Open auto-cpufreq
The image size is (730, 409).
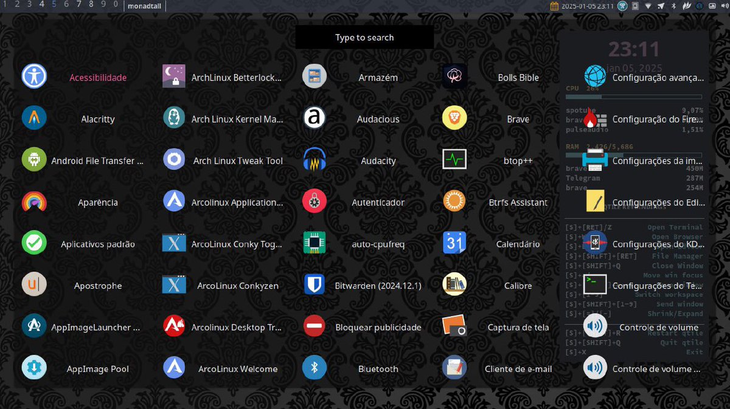(x=315, y=244)
